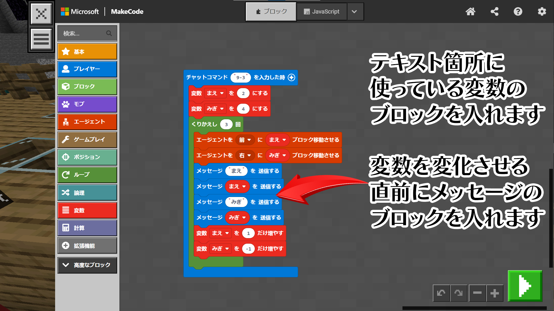Open the Help question mark icon
554x311 pixels.
tap(518, 12)
